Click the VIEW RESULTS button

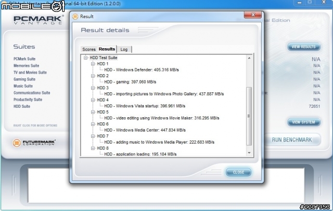pyautogui.click(x=303, y=47)
